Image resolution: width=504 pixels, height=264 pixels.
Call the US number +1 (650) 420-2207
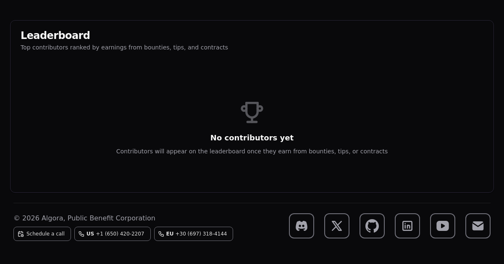[120, 234]
